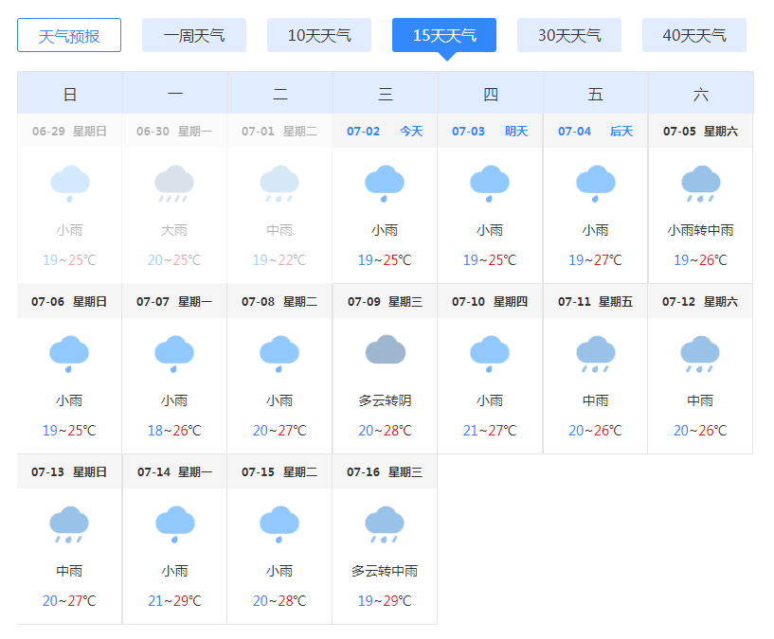The image size is (774, 639).
Task: Click the 小雨转中雨 forecast text for 07-05
Action: tap(699, 230)
